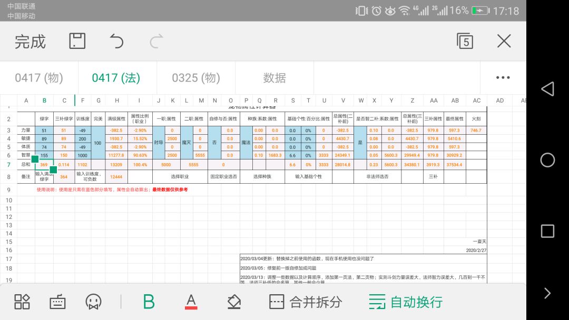Select the 2020/03/05 fix note line
Image resolution: width=569 pixels, height=320 pixels.
coord(278,268)
